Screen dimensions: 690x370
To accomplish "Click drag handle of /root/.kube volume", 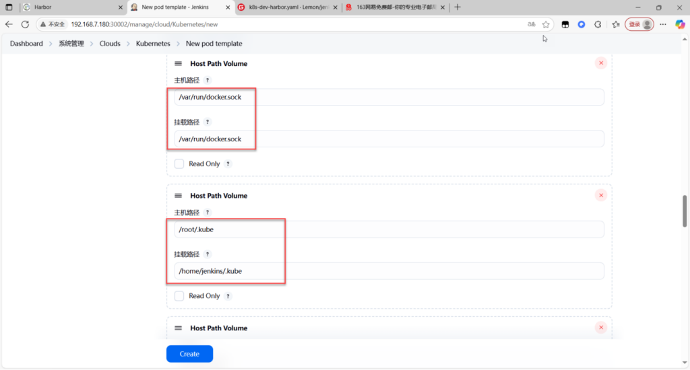I will click(179, 196).
